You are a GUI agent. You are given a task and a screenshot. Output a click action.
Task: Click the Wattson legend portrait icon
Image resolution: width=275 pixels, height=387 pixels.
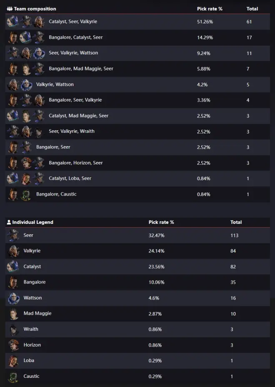click(13, 298)
